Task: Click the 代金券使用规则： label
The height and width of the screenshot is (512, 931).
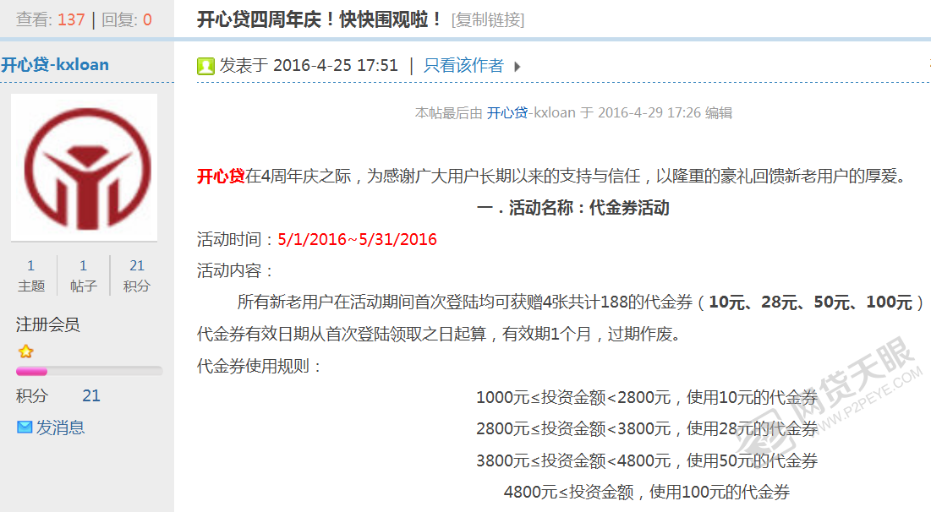Action: (x=260, y=366)
